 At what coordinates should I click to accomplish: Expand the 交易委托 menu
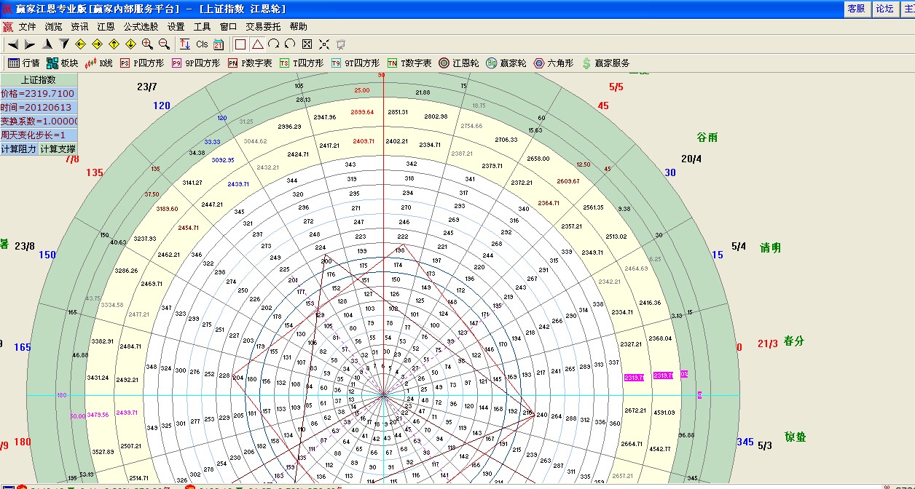(263, 26)
